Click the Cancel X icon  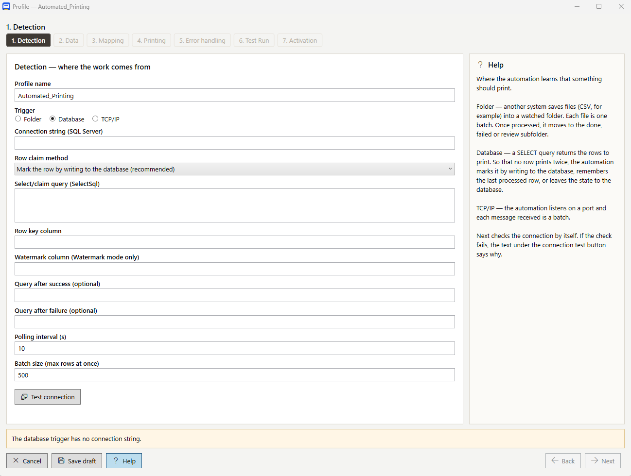[x=16, y=460]
